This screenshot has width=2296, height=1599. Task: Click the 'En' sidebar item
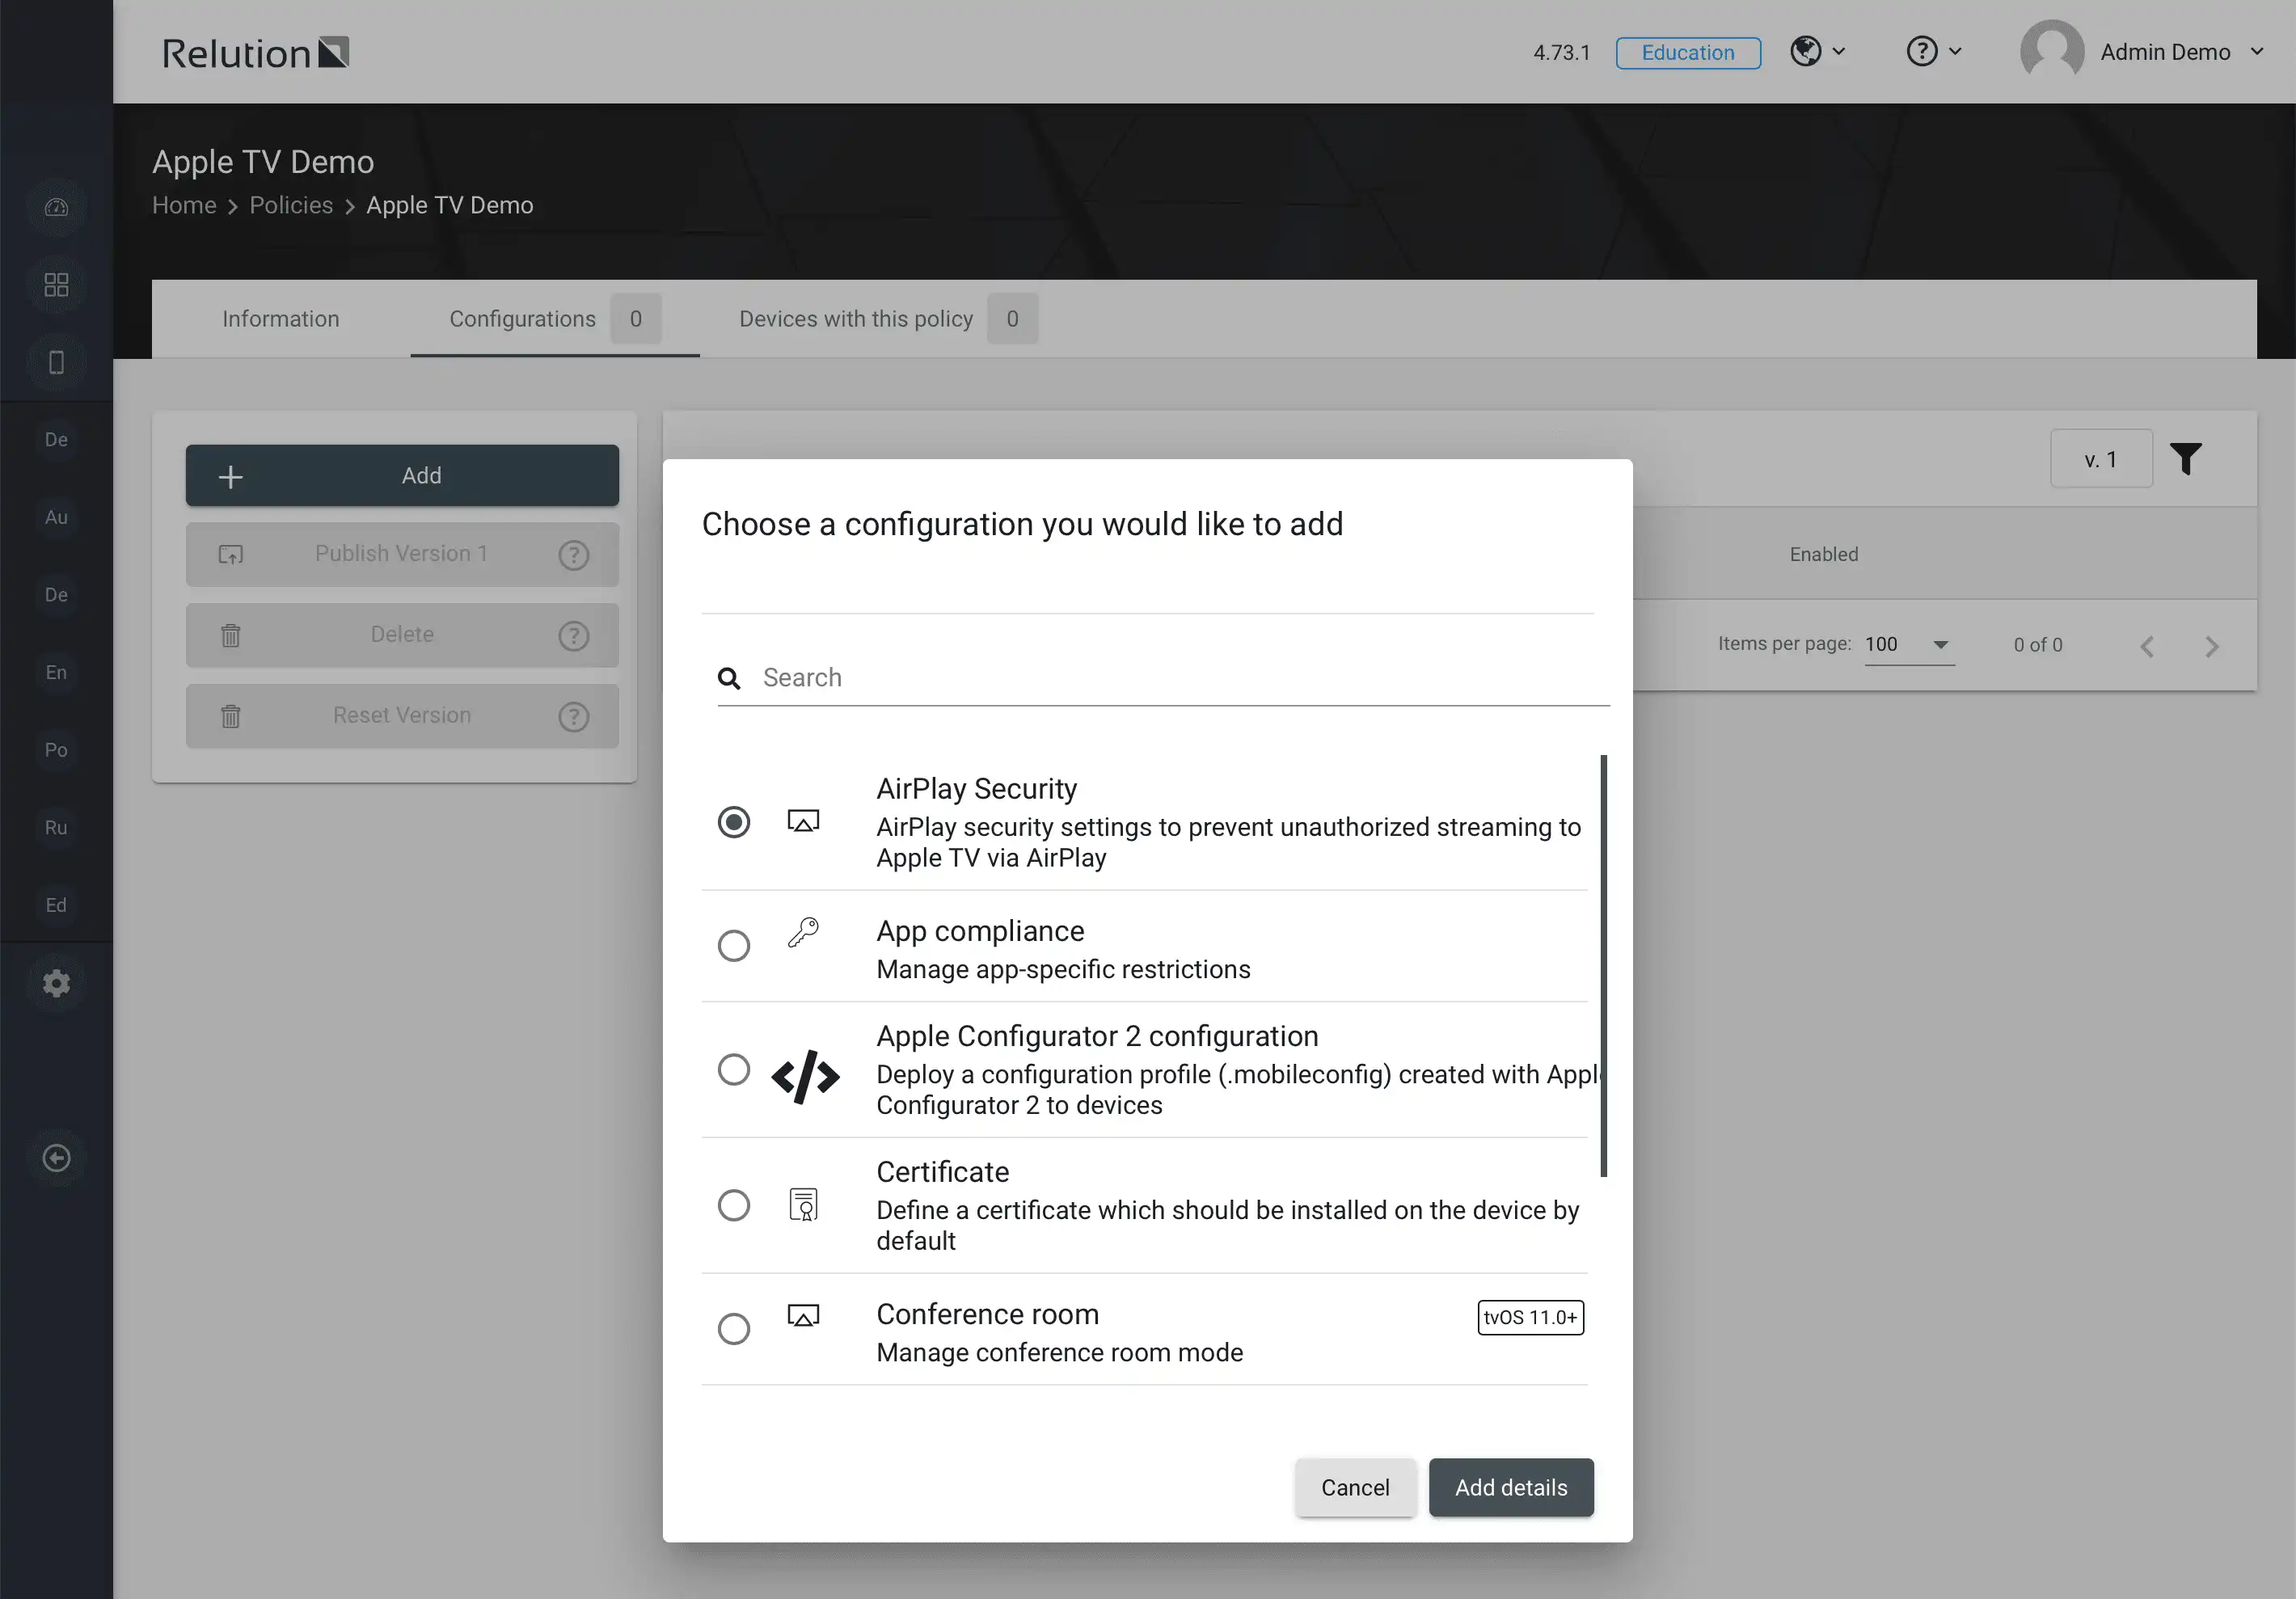click(x=57, y=672)
